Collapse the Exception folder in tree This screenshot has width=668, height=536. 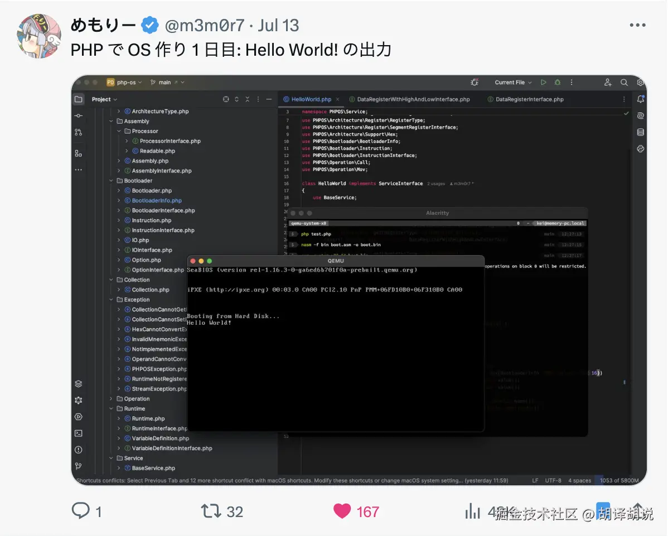(x=111, y=299)
